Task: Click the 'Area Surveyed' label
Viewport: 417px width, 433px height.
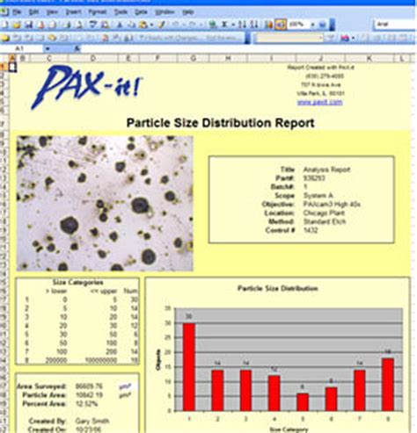Action: (x=41, y=386)
